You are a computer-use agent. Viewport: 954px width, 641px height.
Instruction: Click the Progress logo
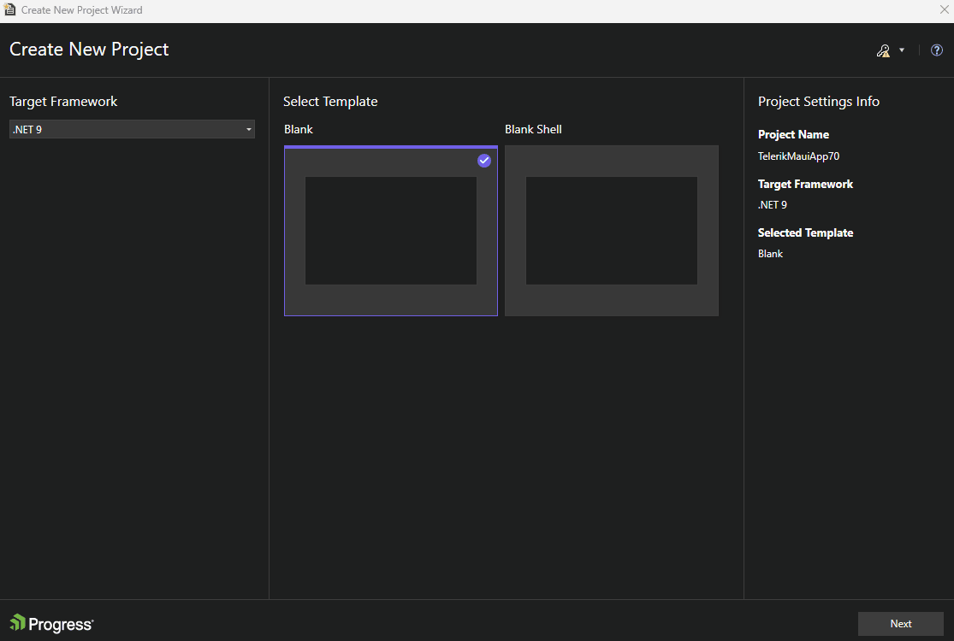pyautogui.click(x=51, y=623)
